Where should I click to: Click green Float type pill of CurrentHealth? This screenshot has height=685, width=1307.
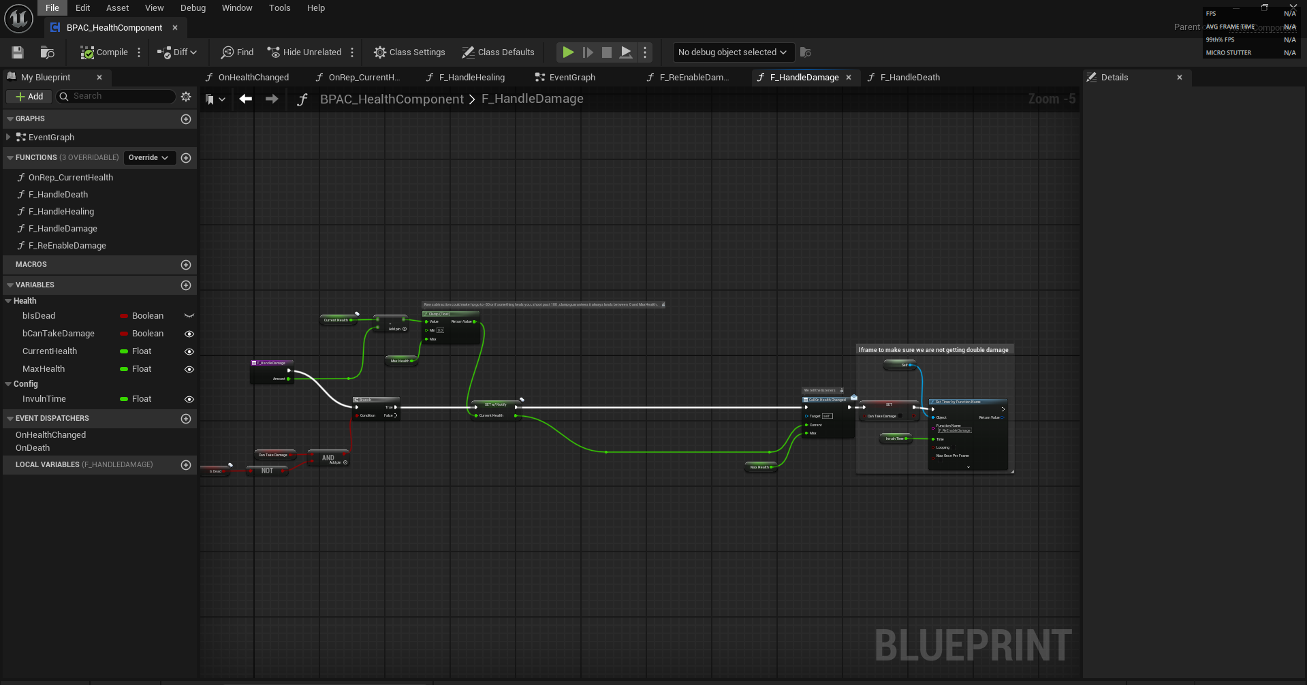click(124, 351)
